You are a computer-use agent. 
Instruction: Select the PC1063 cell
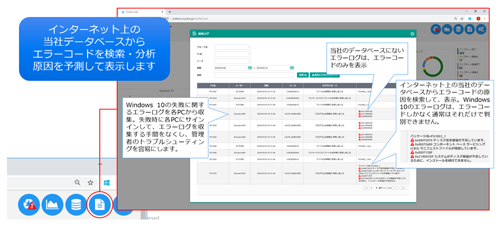coord(213,159)
